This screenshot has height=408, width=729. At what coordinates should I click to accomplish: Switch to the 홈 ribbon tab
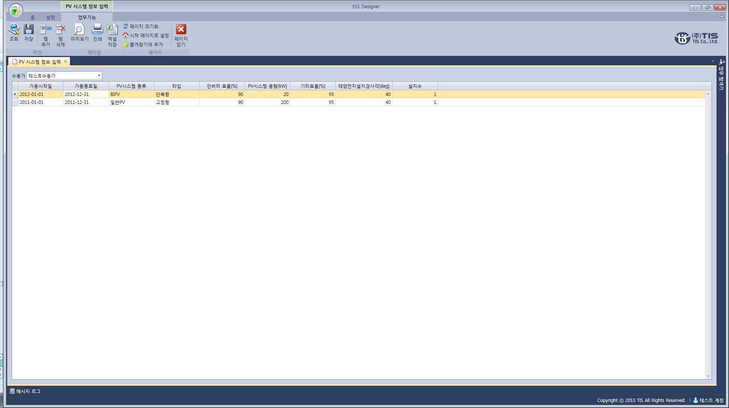coord(33,17)
